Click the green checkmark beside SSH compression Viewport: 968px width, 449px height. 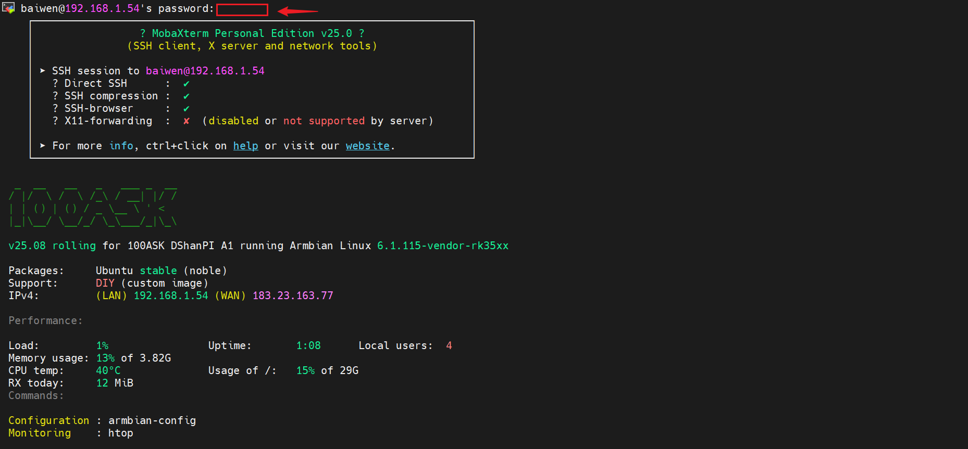186,96
